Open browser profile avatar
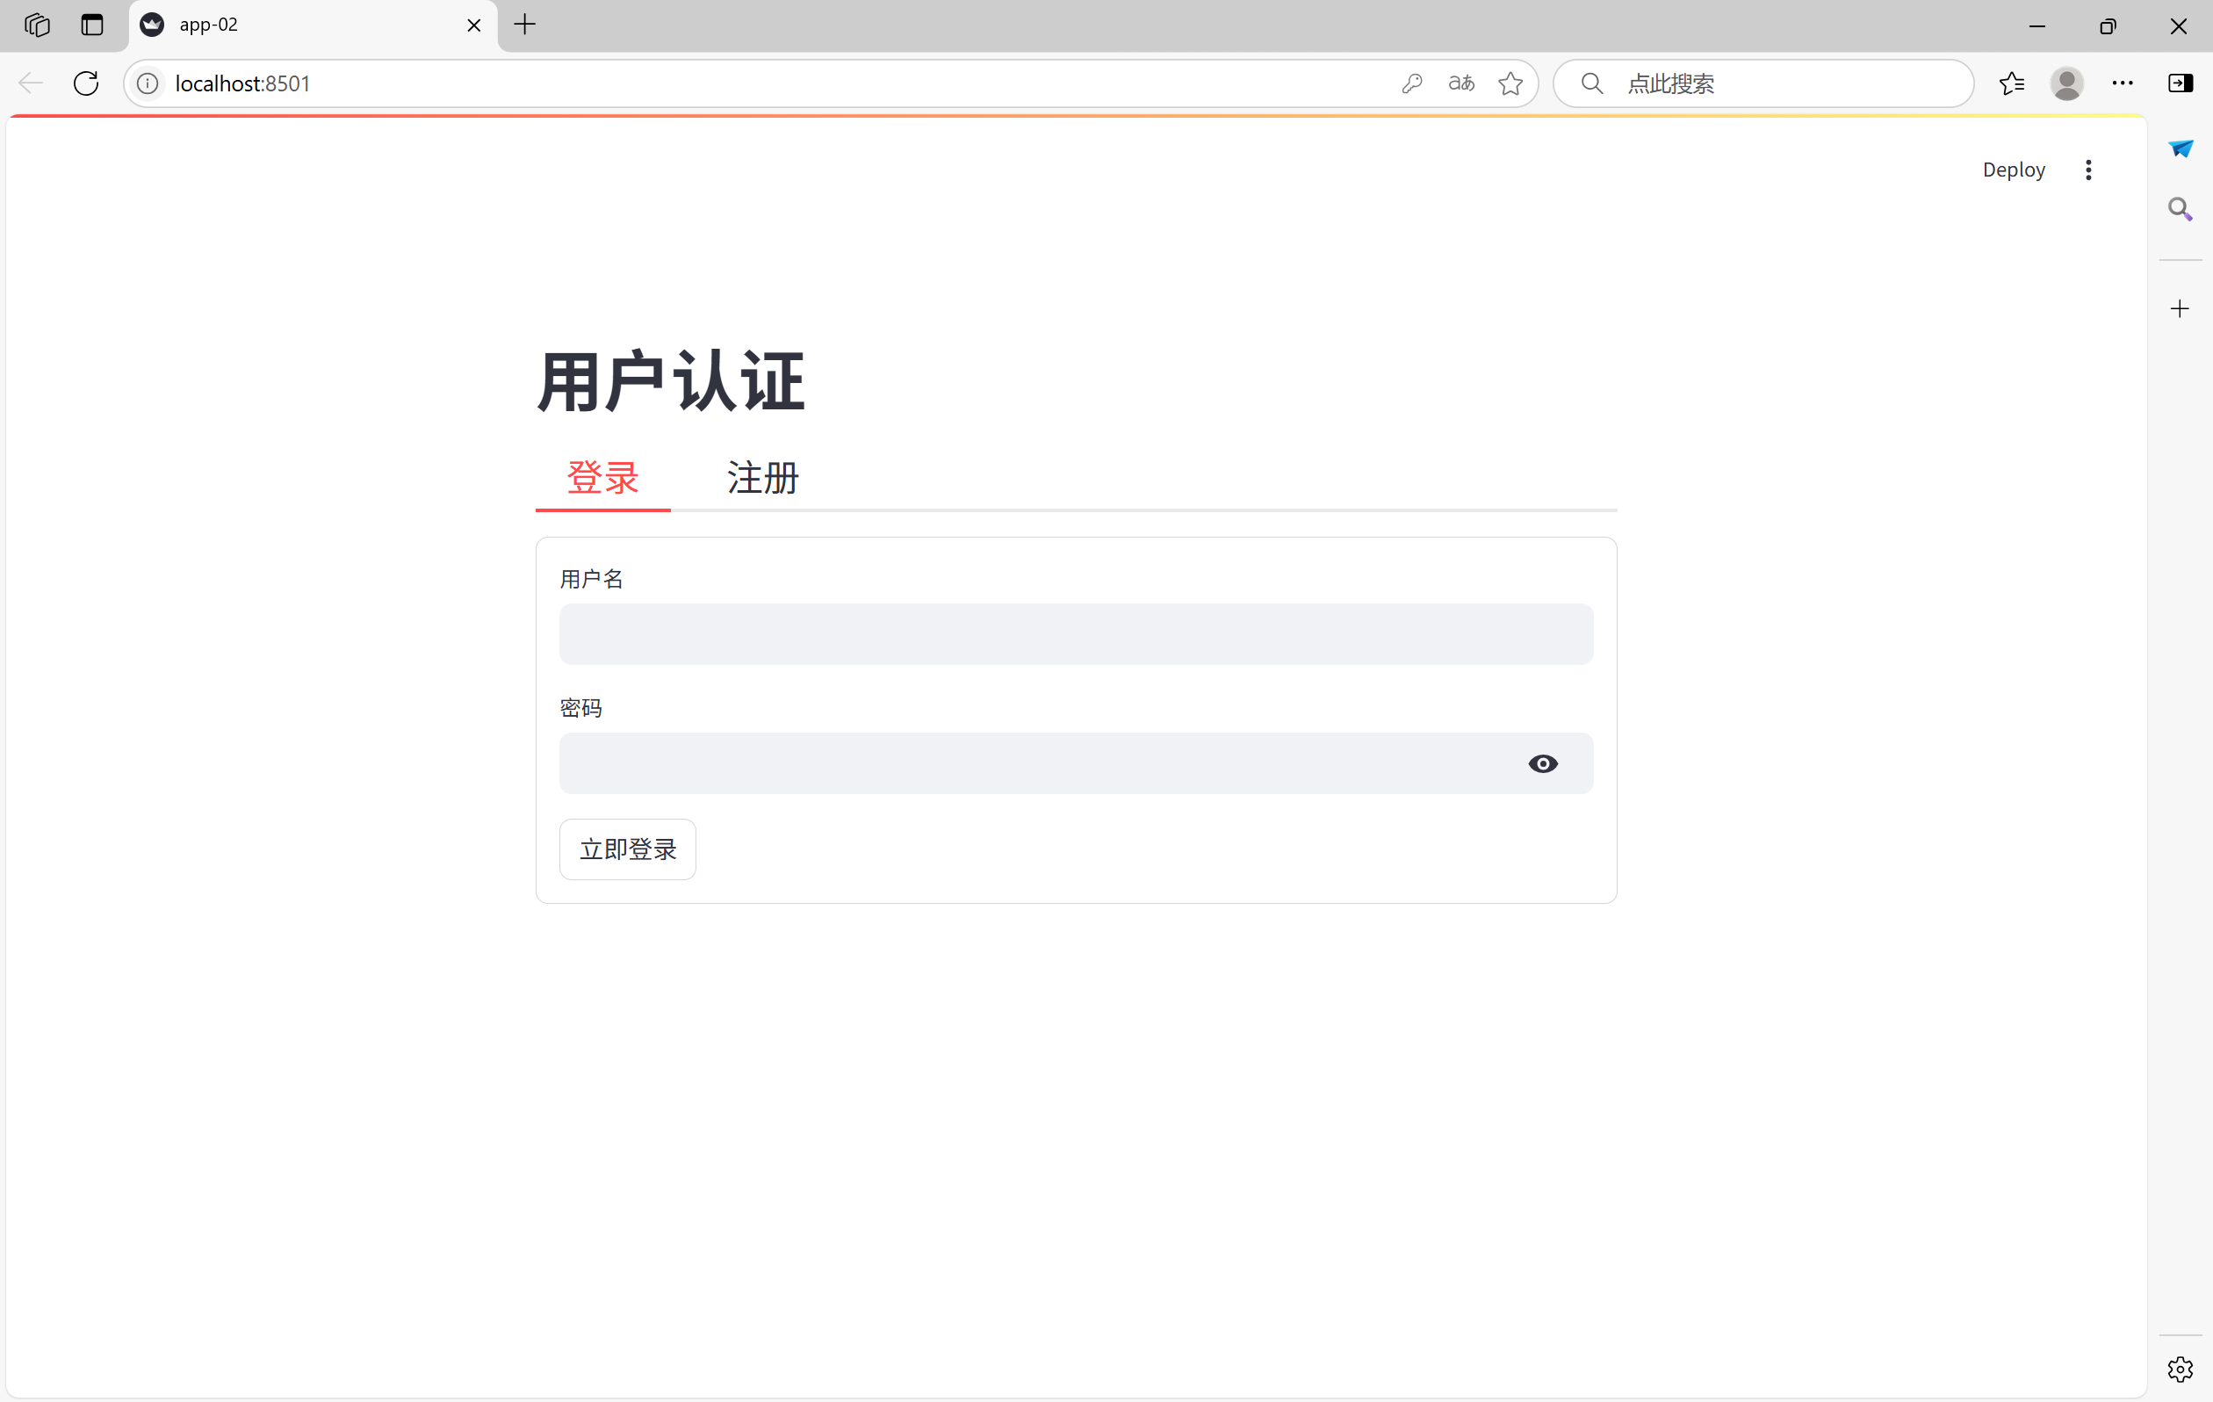The width and height of the screenshot is (2213, 1402). click(2066, 83)
